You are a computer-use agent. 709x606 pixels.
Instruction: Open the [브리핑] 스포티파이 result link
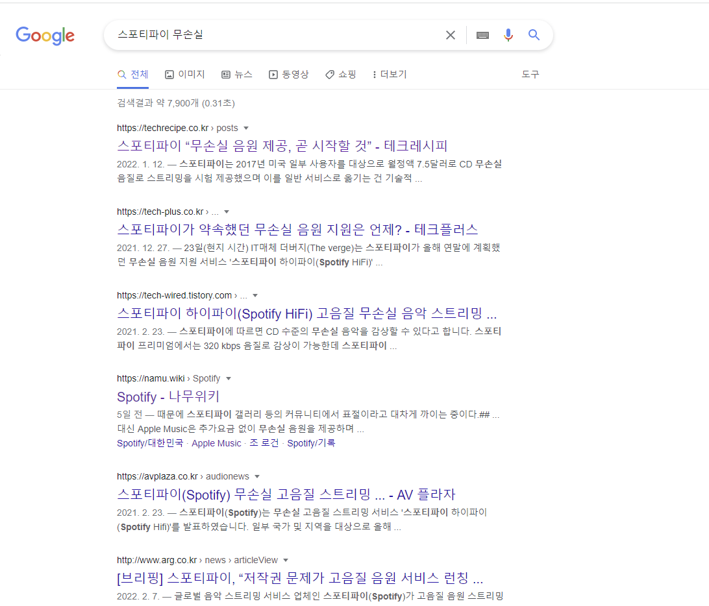pos(300,578)
